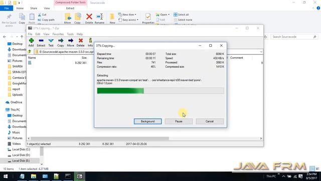Switch to Explorer Extract tab
Viewport: 321px width, 181px height.
click(70, 8)
